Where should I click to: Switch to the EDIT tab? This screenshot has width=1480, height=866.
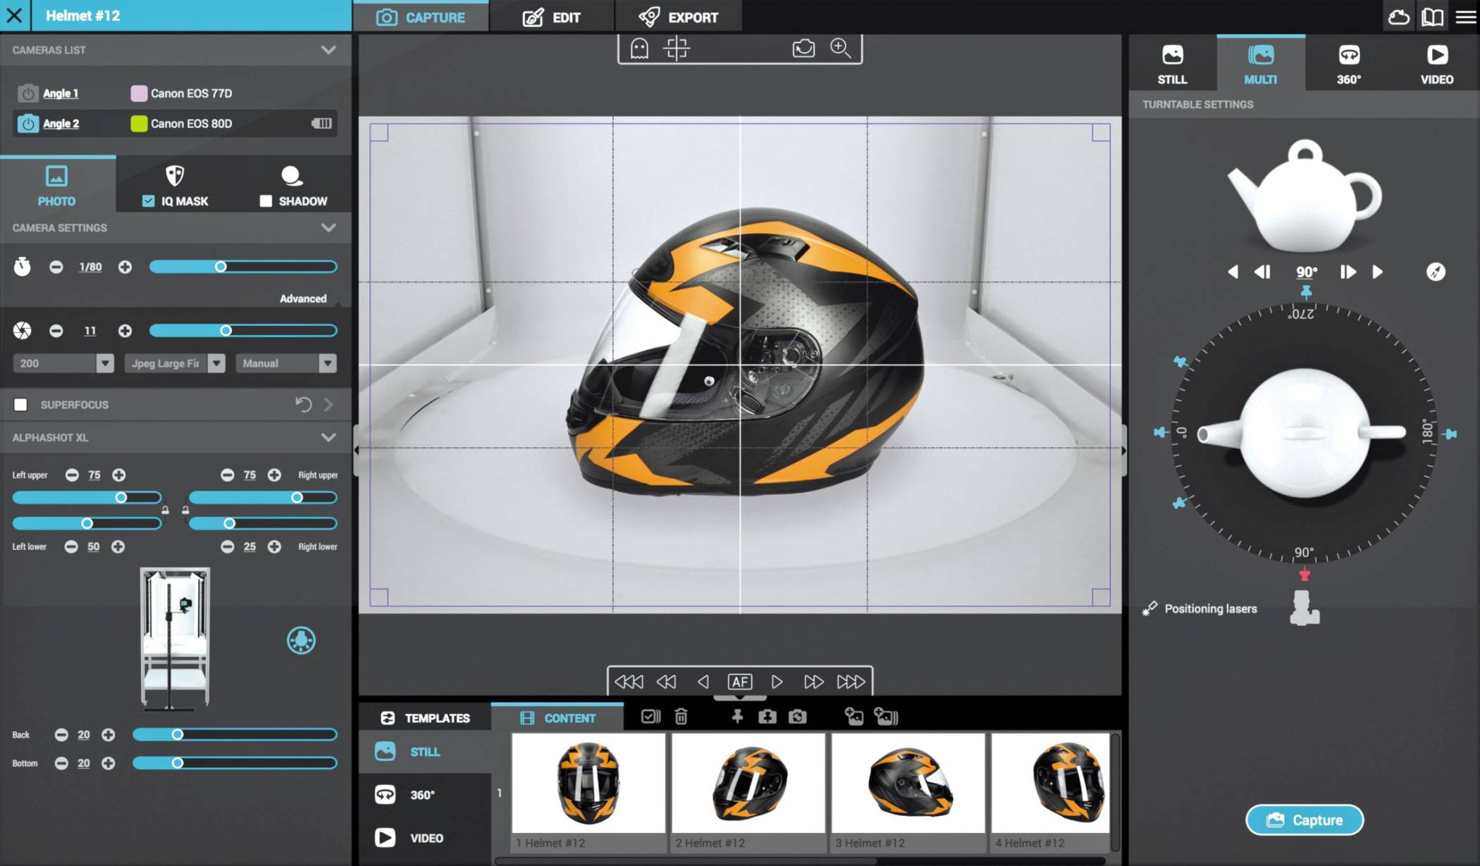[552, 17]
